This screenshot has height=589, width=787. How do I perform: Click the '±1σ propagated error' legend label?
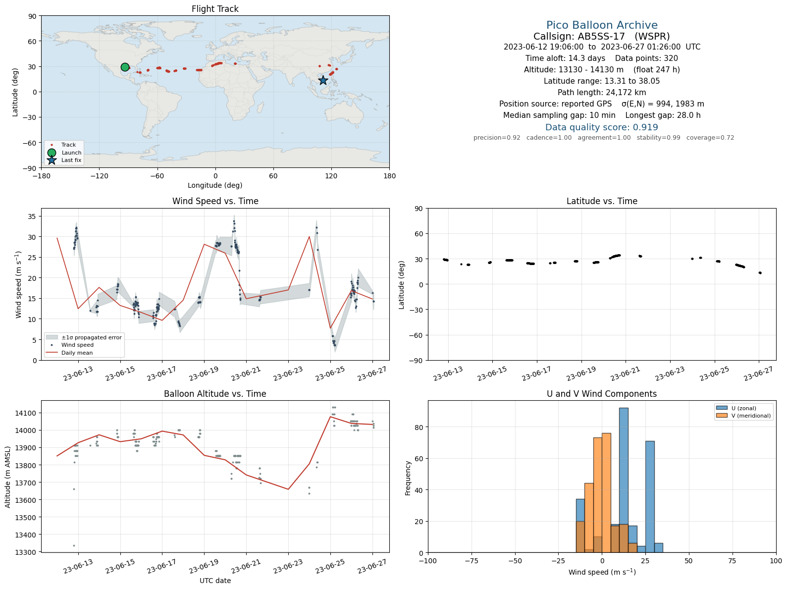92,337
